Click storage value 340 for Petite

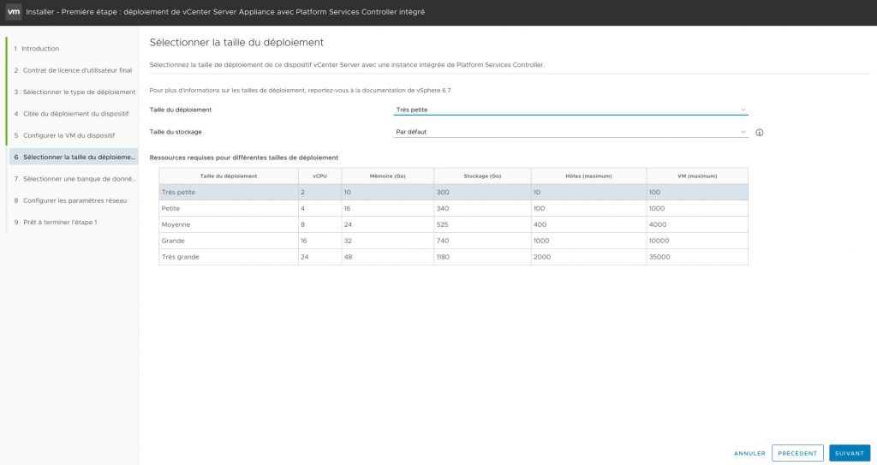[443, 208]
